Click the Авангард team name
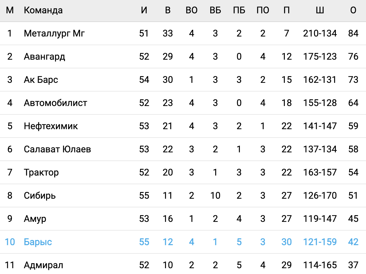 click(x=44, y=56)
